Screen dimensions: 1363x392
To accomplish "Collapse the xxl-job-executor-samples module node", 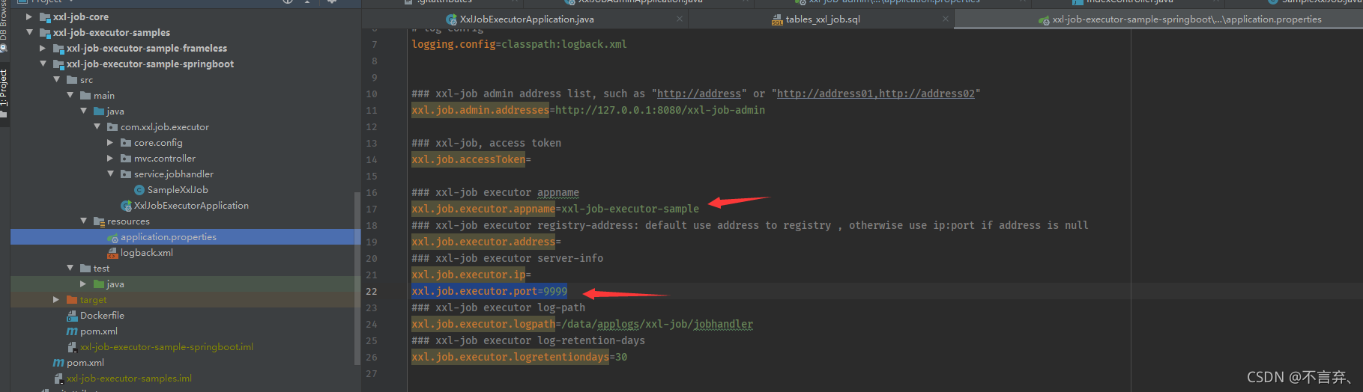I will 29,32.
